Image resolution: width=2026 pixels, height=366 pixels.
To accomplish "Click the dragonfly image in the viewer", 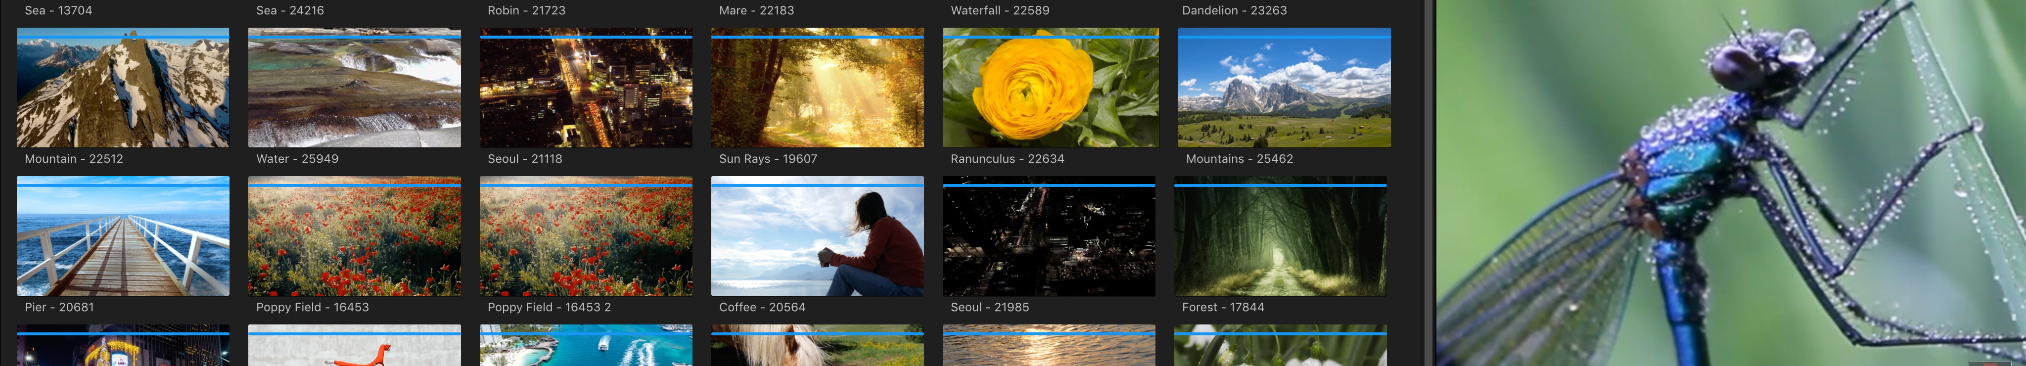I will 1730,183.
